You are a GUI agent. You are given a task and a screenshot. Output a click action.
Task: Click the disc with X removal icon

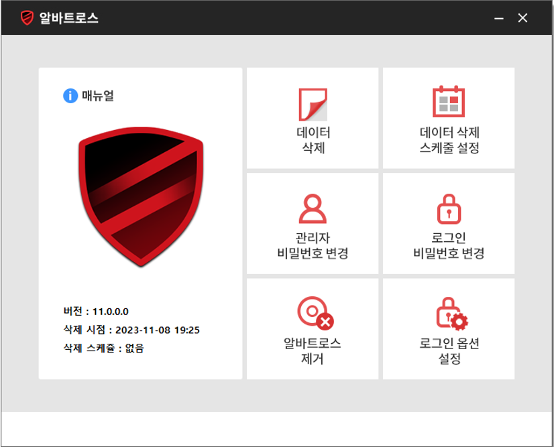coord(315,314)
